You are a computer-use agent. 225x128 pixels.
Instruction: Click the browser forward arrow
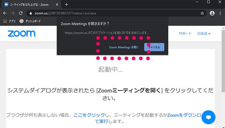pyautogui.click(x=13, y=13)
